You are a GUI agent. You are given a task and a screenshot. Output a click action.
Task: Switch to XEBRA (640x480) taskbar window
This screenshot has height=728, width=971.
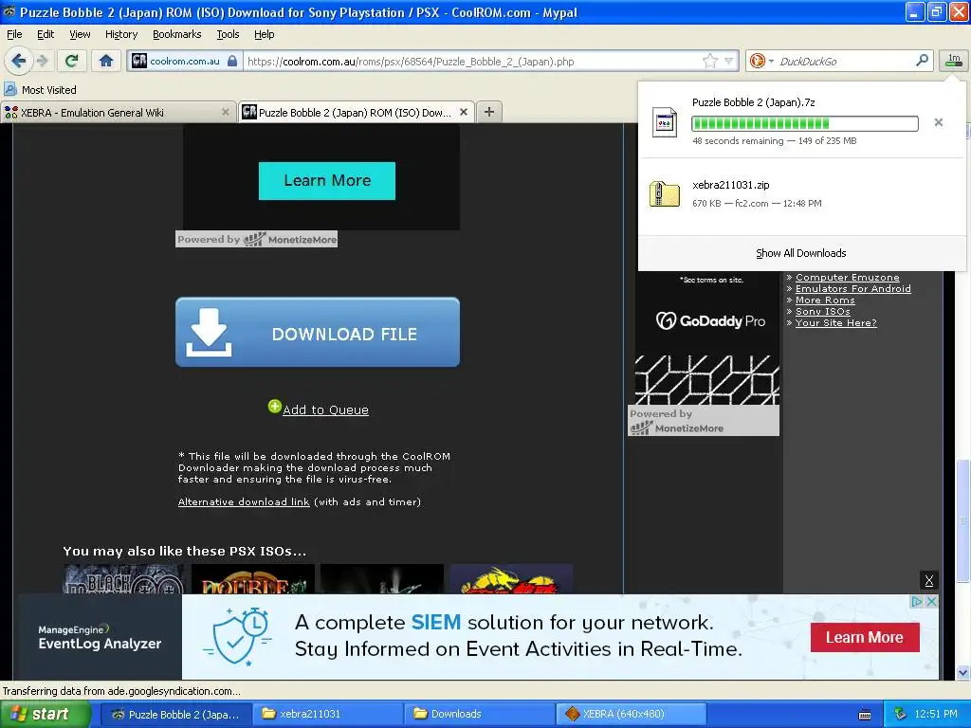[x=632, y=714]
